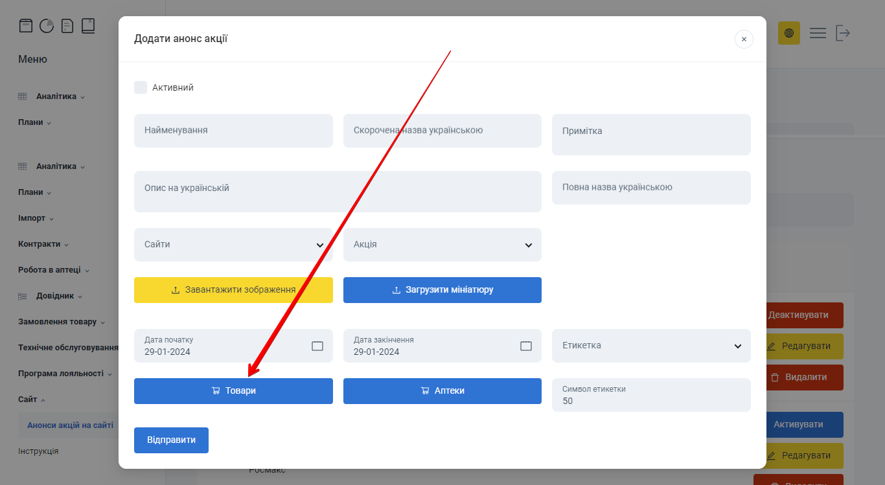885x485 pixels.
Task: Click the document icon in sidebar header
Action: [x=67, y=26]
